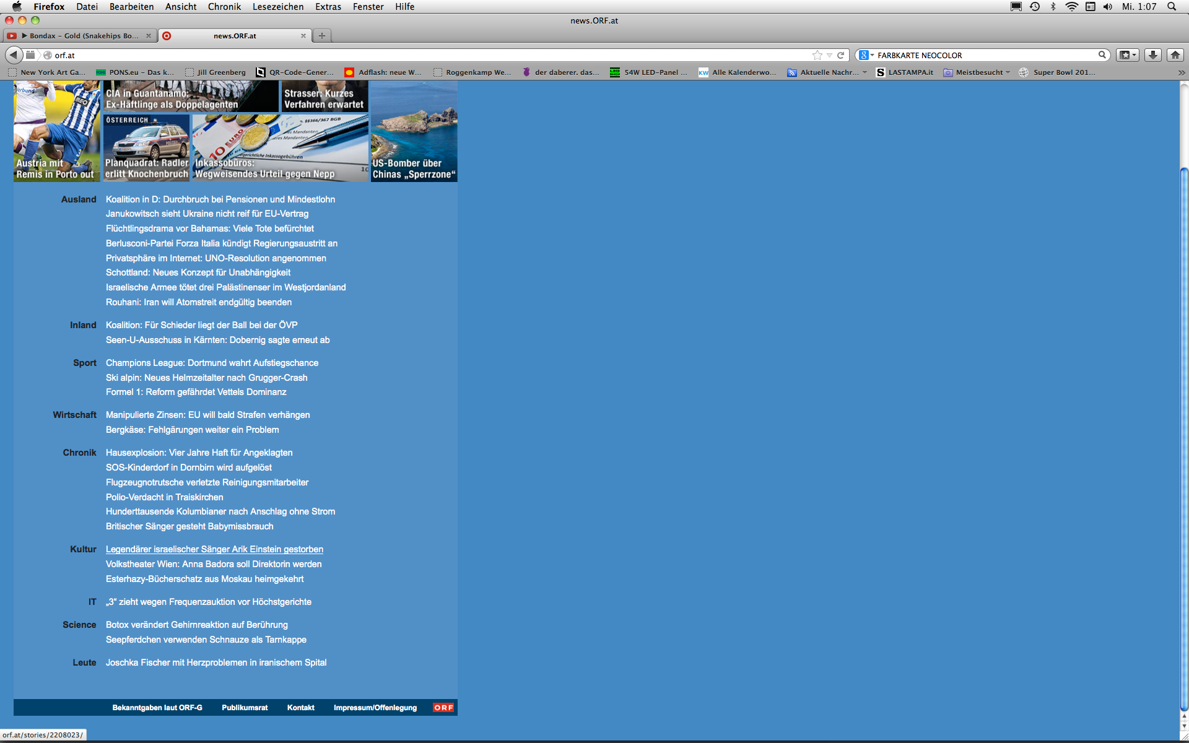Open the US-Bomber über Chinas Sperrzone story
Image resolution: width=1189 pixels, height=743 pixels.
(414, 131)
